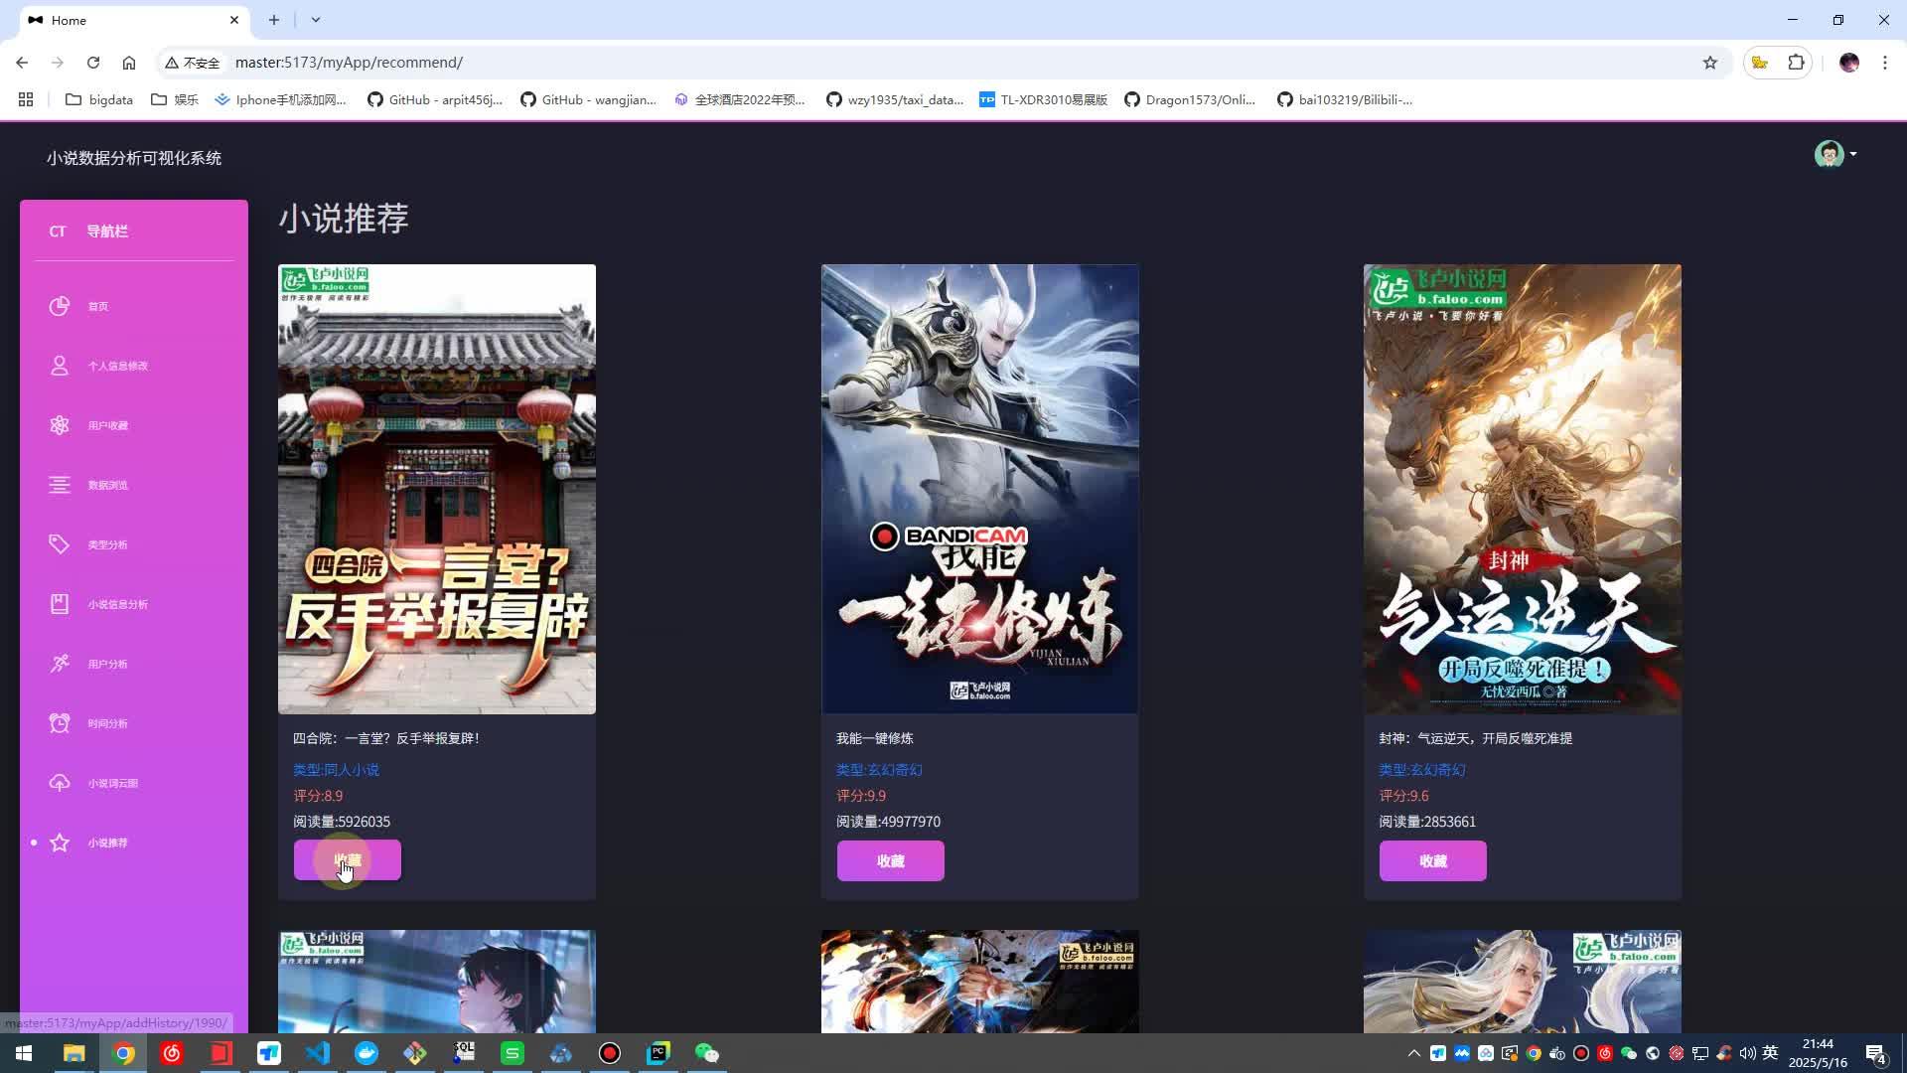This screenshot has height=1073, width=1907.
Task: Bookmark the page with the star icon
Action: [1709, 63]
